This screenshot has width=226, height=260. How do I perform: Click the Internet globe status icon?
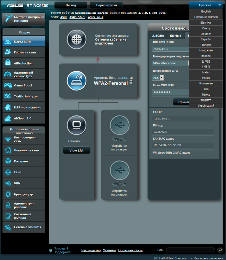pos(77,39)
